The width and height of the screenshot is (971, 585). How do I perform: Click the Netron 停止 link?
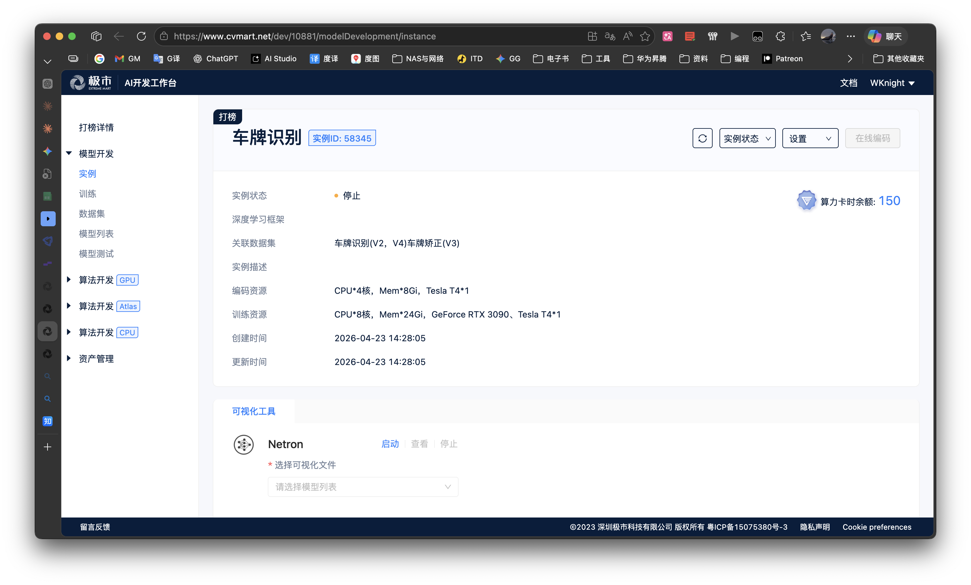click(x=449, y=444)
